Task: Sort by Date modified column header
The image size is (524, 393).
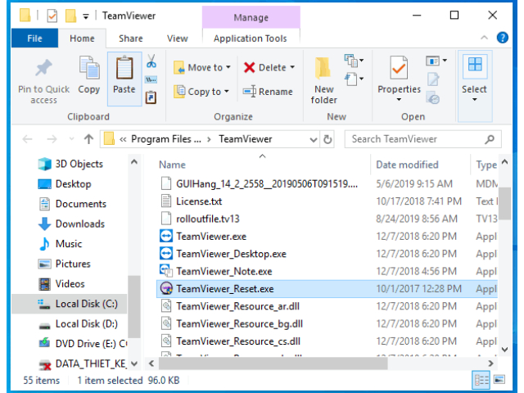Action: pos(407,165)
